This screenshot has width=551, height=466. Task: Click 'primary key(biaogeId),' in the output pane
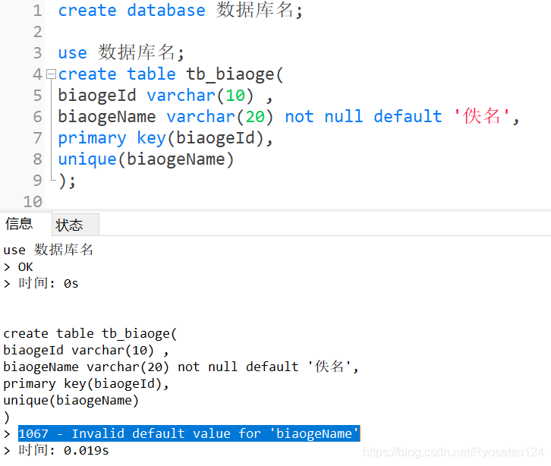click(x=87, y=384)
